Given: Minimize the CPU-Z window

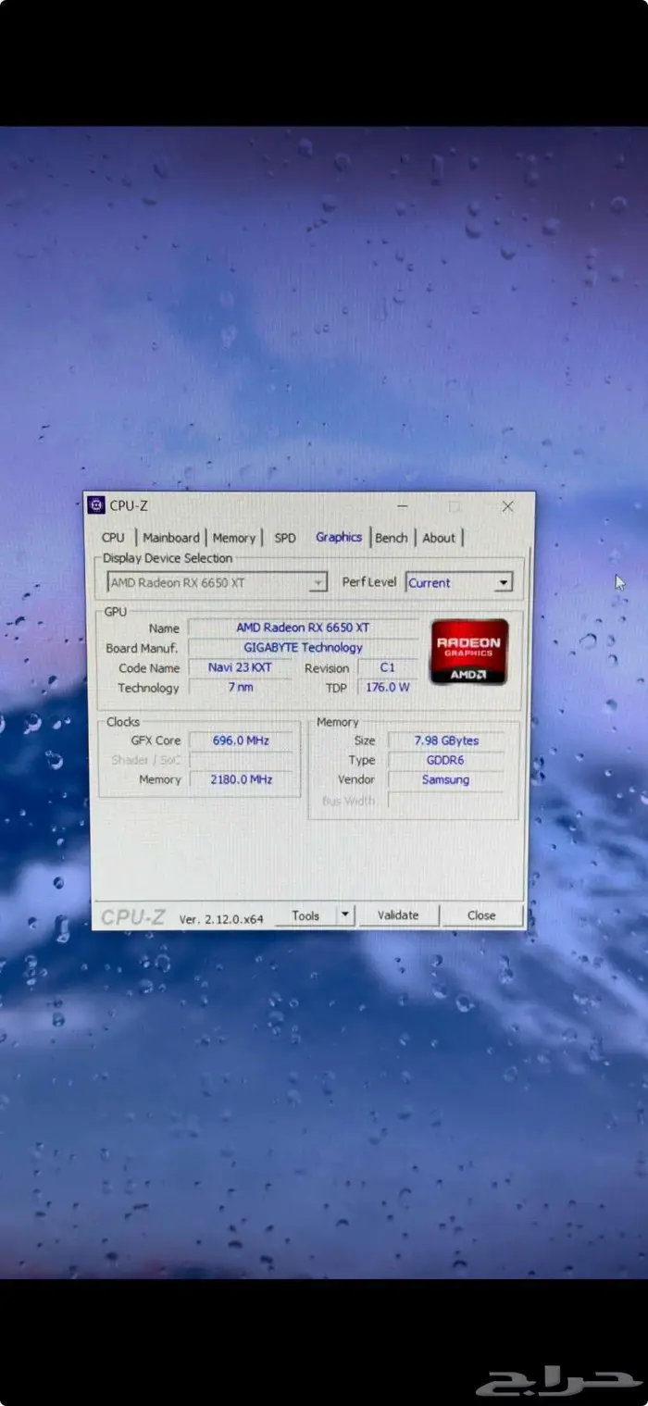Looking at the screenshot, I should 403,506.
